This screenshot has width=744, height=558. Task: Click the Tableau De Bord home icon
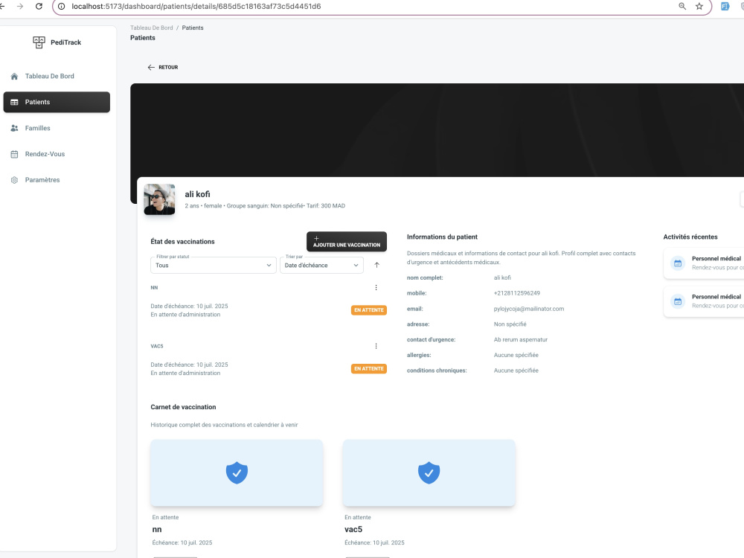click(x=14, y=77)
